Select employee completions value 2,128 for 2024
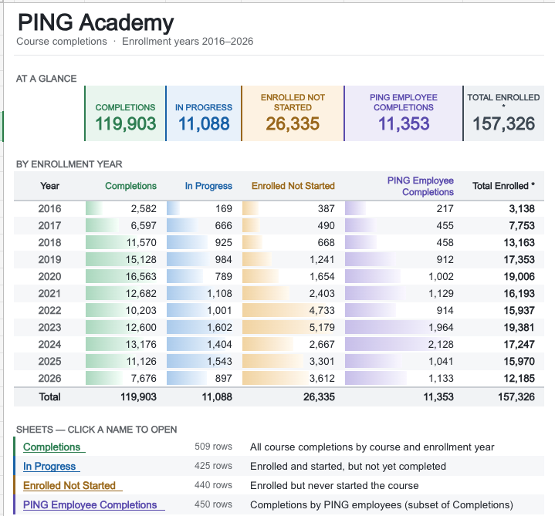 pyautogui.click(x=441, y=345)
